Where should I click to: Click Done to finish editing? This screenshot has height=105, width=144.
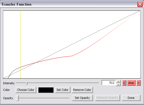click(131, 98)
